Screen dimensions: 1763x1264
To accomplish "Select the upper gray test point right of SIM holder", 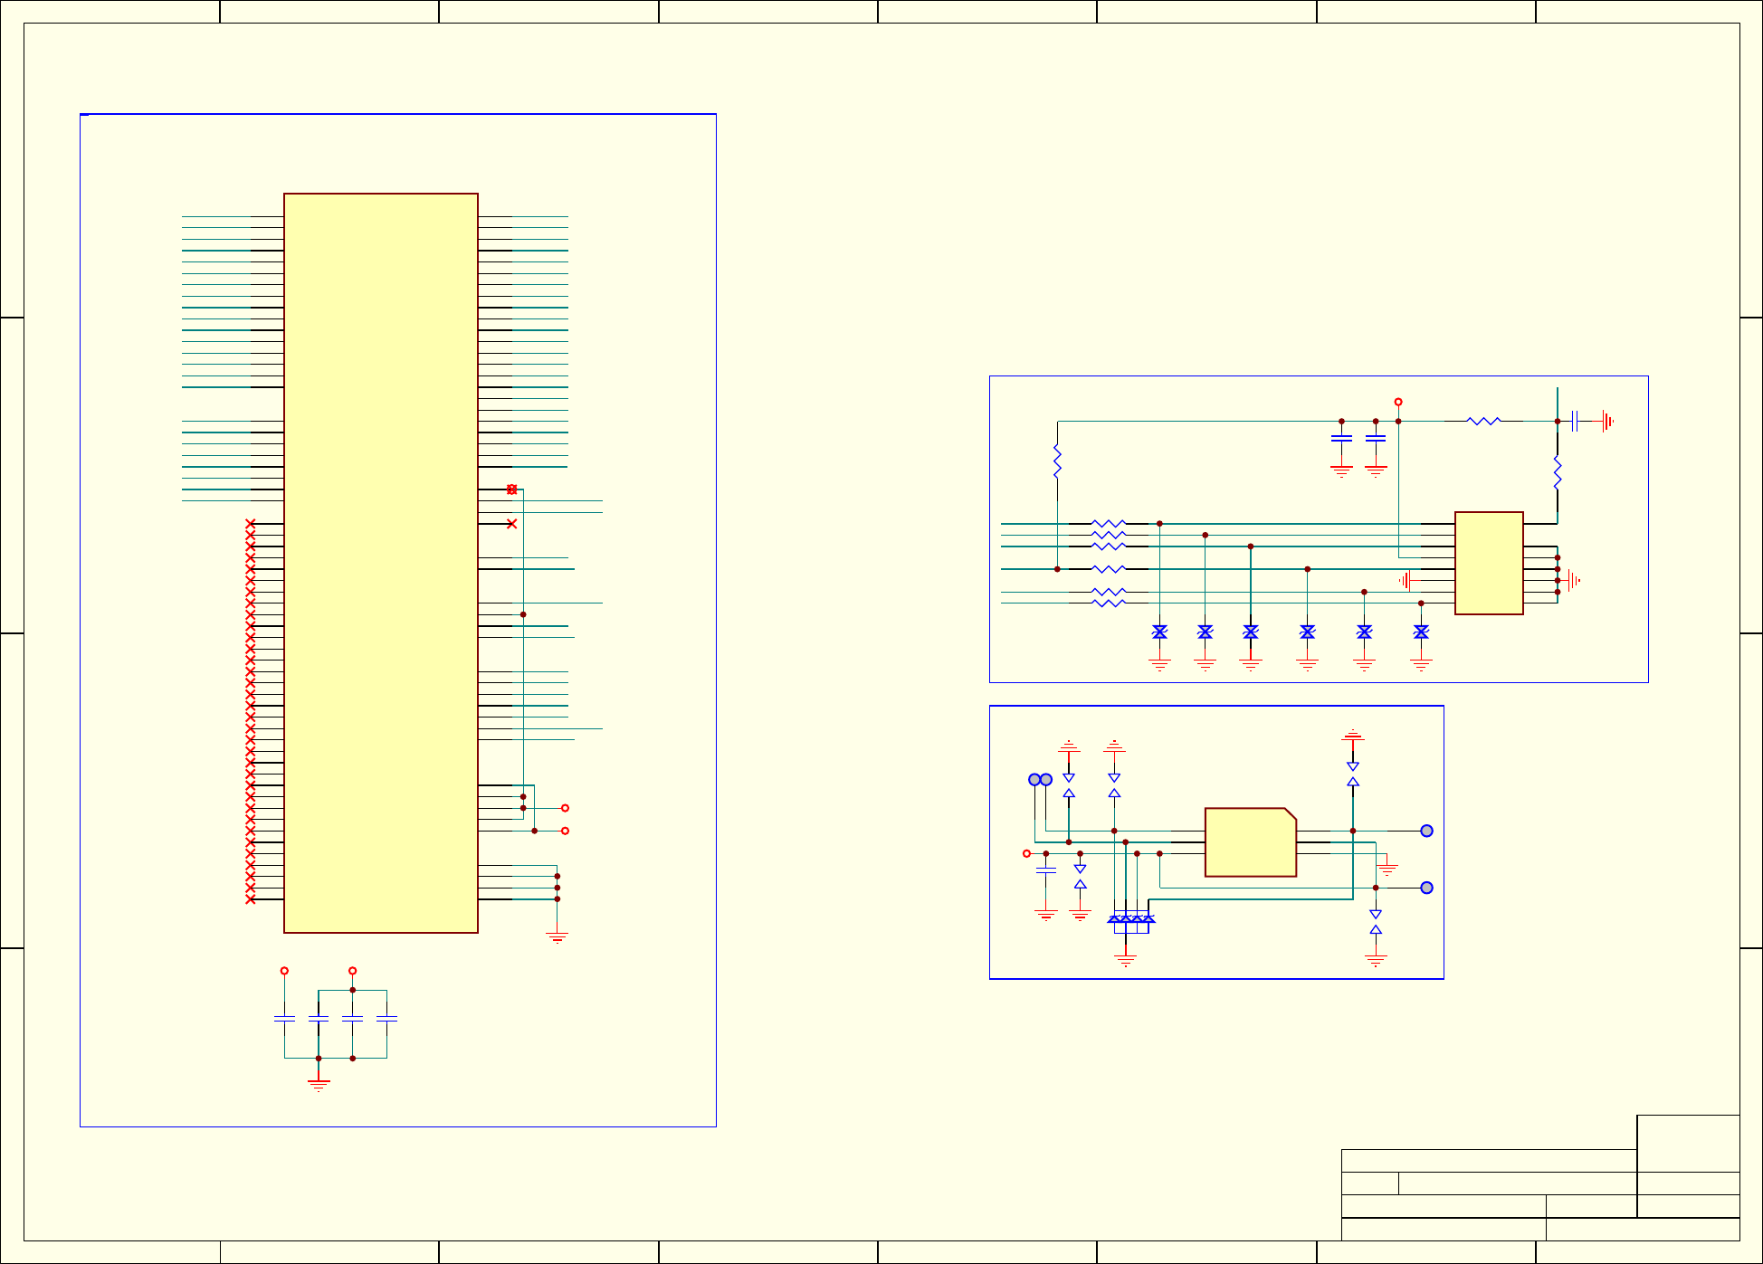I will click(x=1426, y=831).
